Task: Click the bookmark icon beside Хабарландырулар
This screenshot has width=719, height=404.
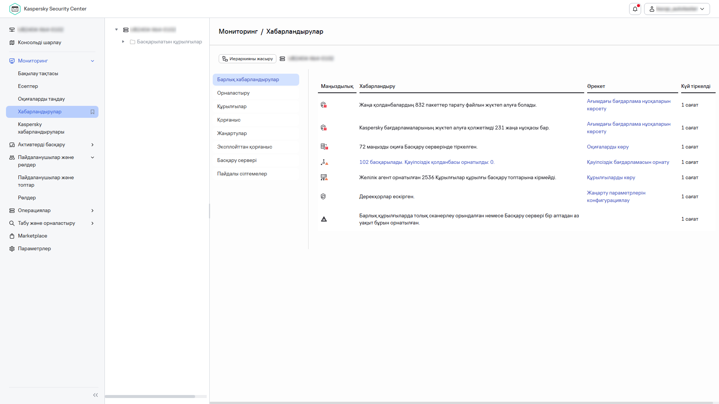Action: coord(92,112)
